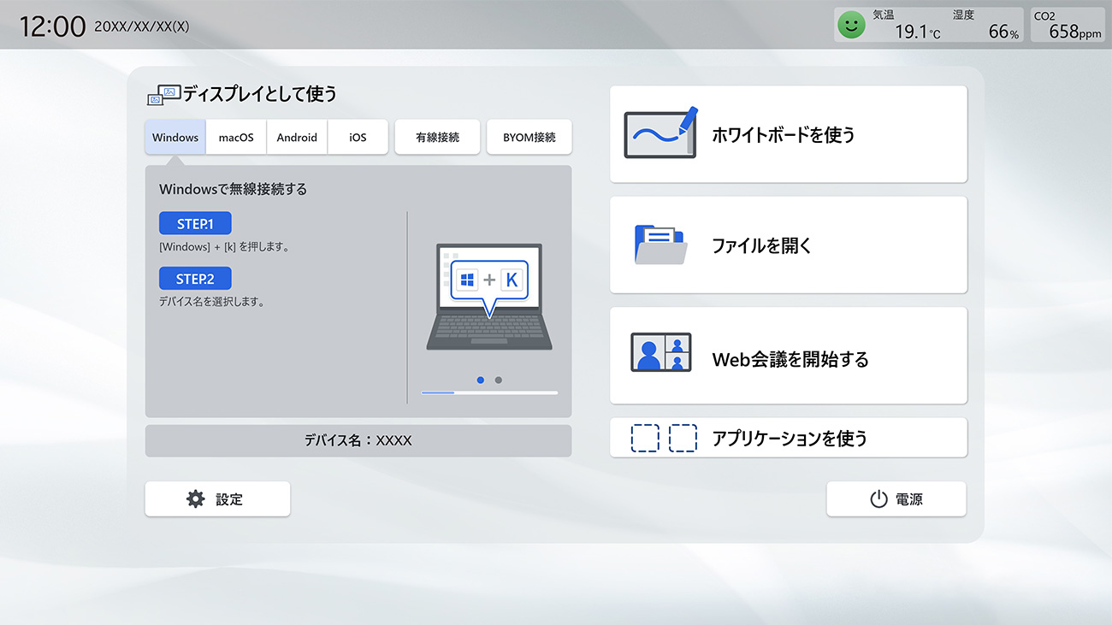Image resolution: width=1112 pixels, height=625 pixels.
Task: Click the dashed squares application icon
Action: pyautogui.click(x=664, y=438)
